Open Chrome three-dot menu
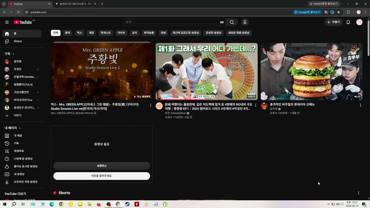Image resolution: width=370 pixels, height=208 pixels. [366, 12]
